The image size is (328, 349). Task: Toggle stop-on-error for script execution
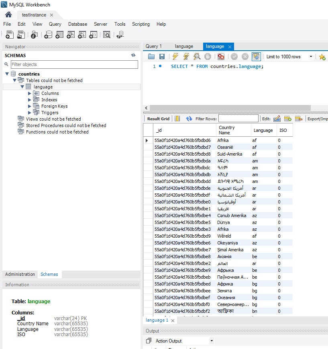pos(220,57)
